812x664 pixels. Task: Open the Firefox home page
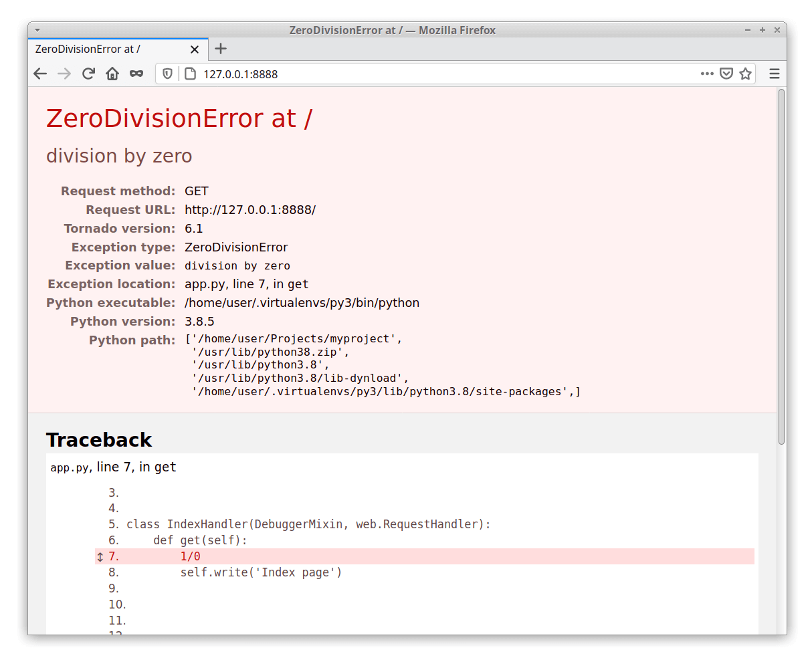tap(112, 74)
